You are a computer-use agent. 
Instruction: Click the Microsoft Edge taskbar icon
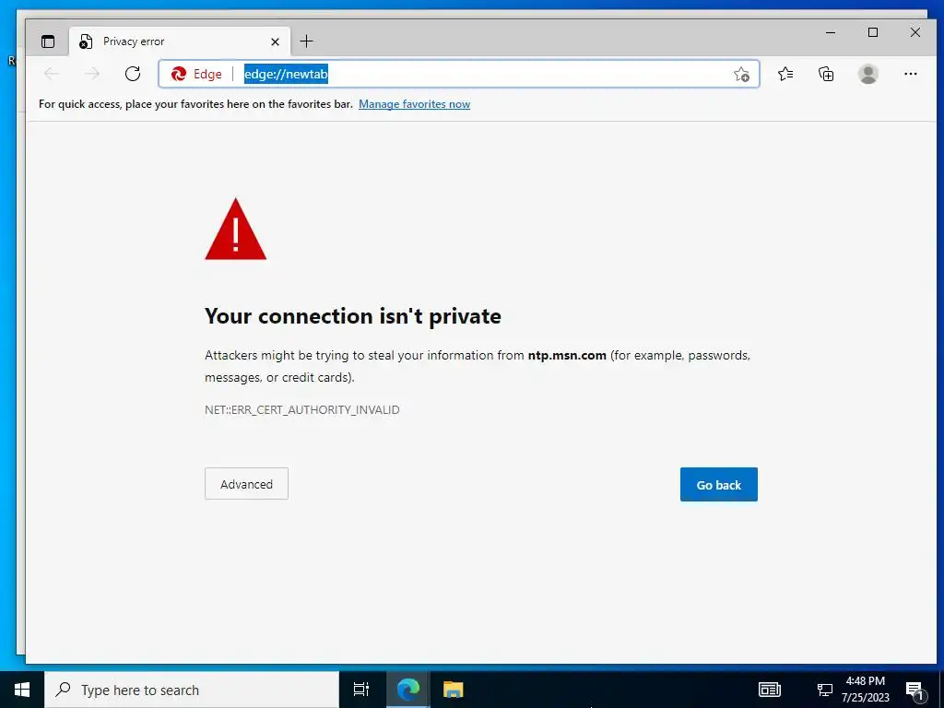(407, 690)
